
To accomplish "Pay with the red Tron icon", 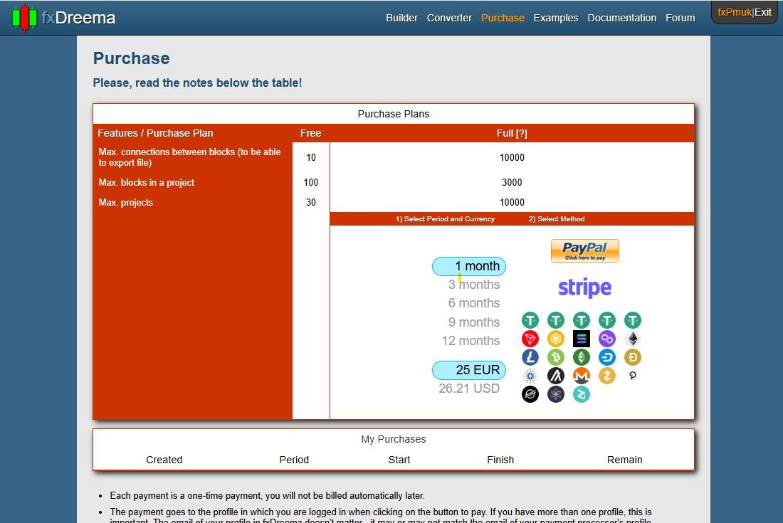I will (x=530, y=339).
